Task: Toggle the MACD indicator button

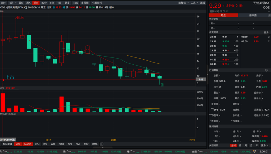Action: pyautogui.click(x=28, y=144)
